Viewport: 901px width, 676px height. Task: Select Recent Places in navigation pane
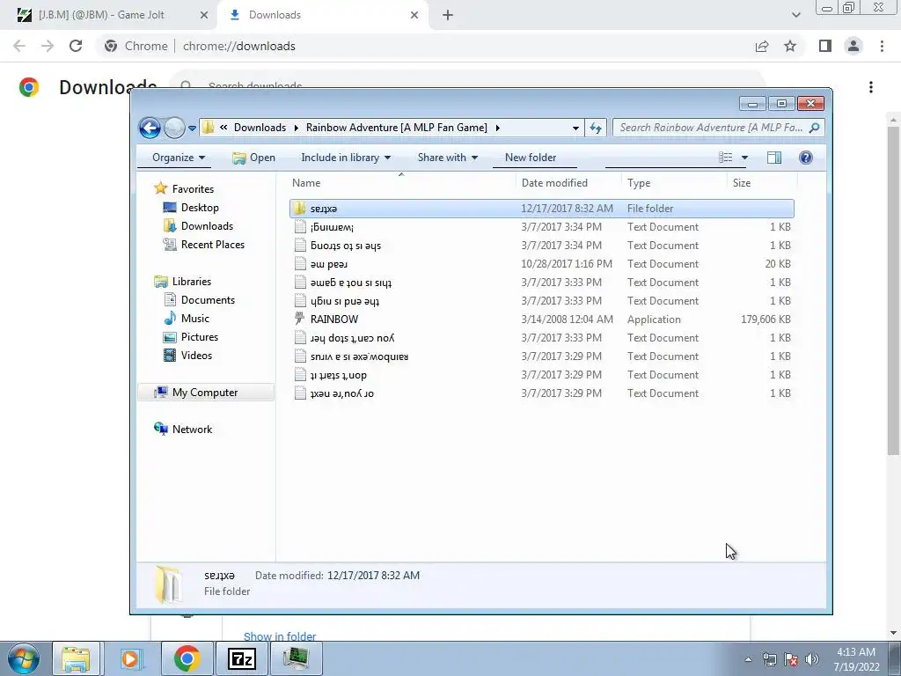click(204, 245)
